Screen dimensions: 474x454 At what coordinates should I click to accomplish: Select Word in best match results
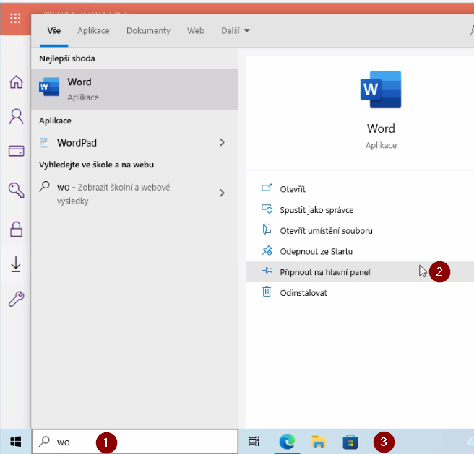coord(135,89)
